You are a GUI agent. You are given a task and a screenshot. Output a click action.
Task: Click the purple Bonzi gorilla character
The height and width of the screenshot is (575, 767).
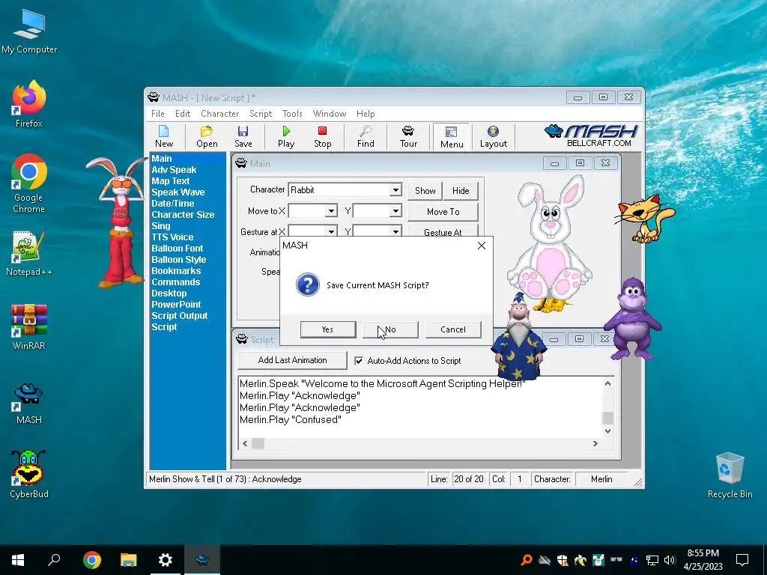(632, 319)
